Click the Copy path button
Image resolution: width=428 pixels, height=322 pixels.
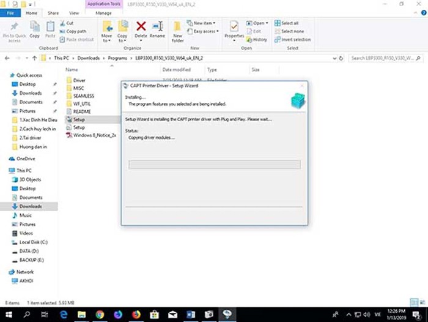click(73, 31)
